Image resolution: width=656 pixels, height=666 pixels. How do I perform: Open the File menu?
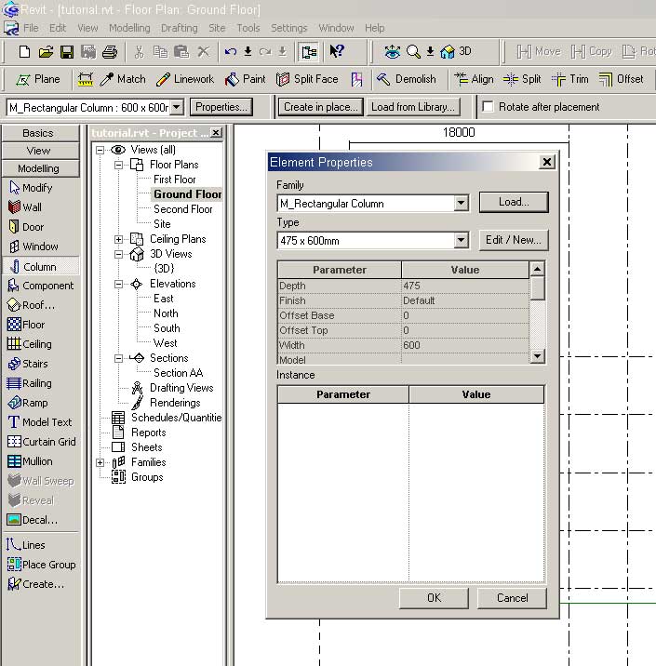31,28
